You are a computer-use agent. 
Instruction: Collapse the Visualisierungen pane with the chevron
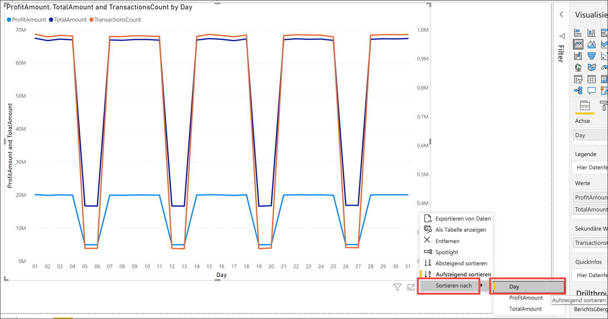coord(561,14)
